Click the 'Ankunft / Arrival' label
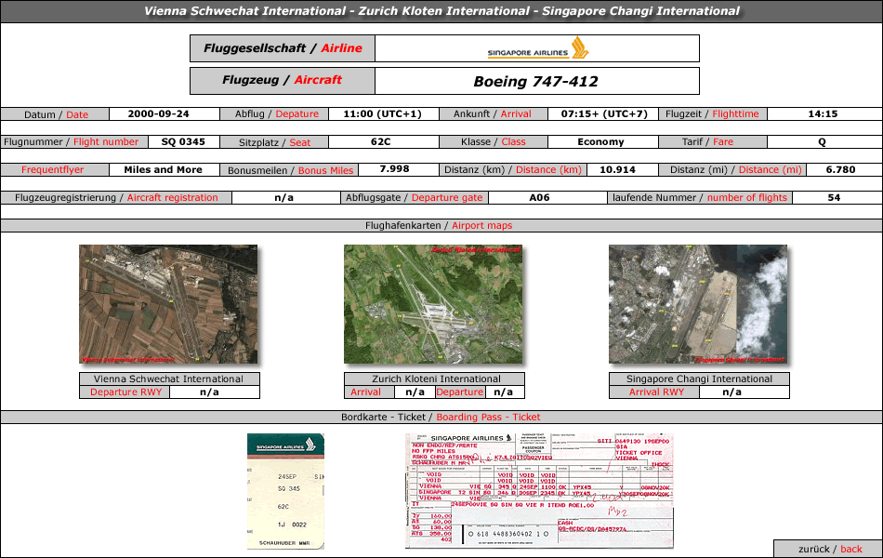Viewport: 883px width, 558px height. pos(494,114)
